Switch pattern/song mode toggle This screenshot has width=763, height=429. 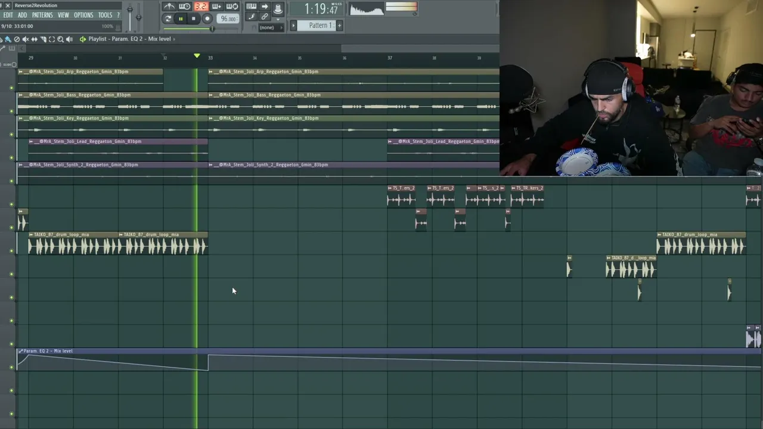(168, 19)
